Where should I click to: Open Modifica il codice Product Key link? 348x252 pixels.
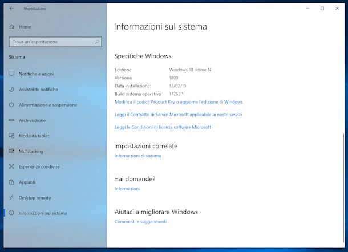tap(179, 102)
